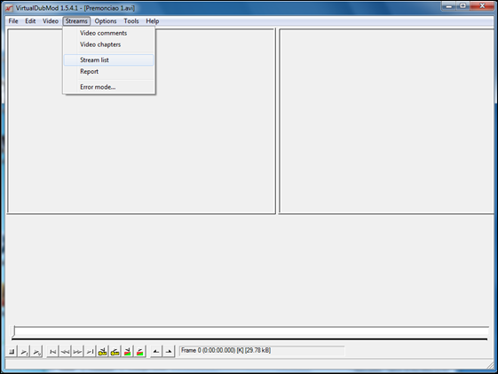
Task: Mark selection end (mark out)
Action: point(169,352)
